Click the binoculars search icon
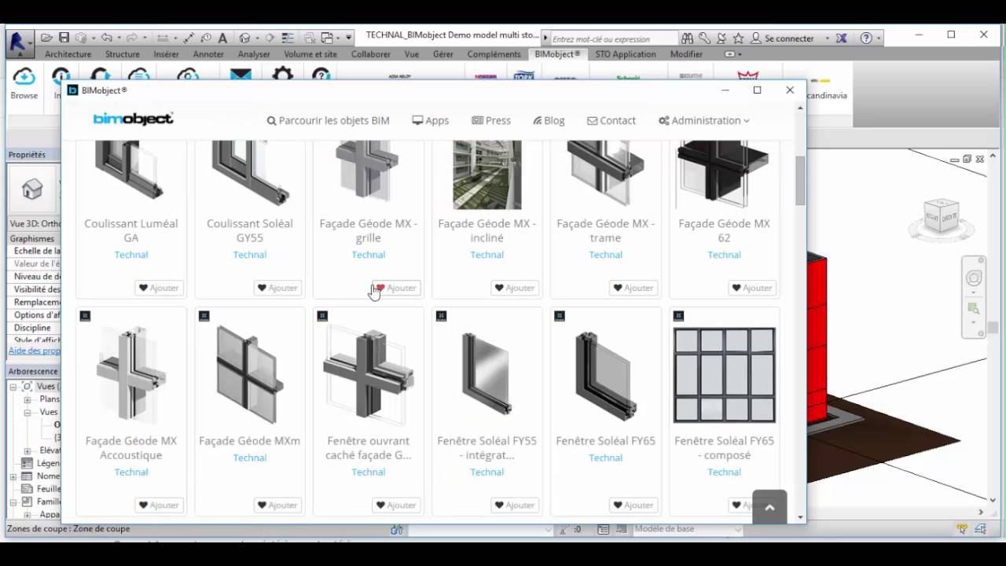The image size is (1006, 566). tap(688, 38)
